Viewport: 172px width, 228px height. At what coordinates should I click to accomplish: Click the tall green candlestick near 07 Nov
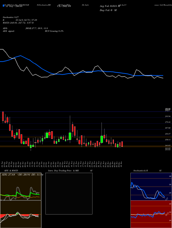pos(70,136)
